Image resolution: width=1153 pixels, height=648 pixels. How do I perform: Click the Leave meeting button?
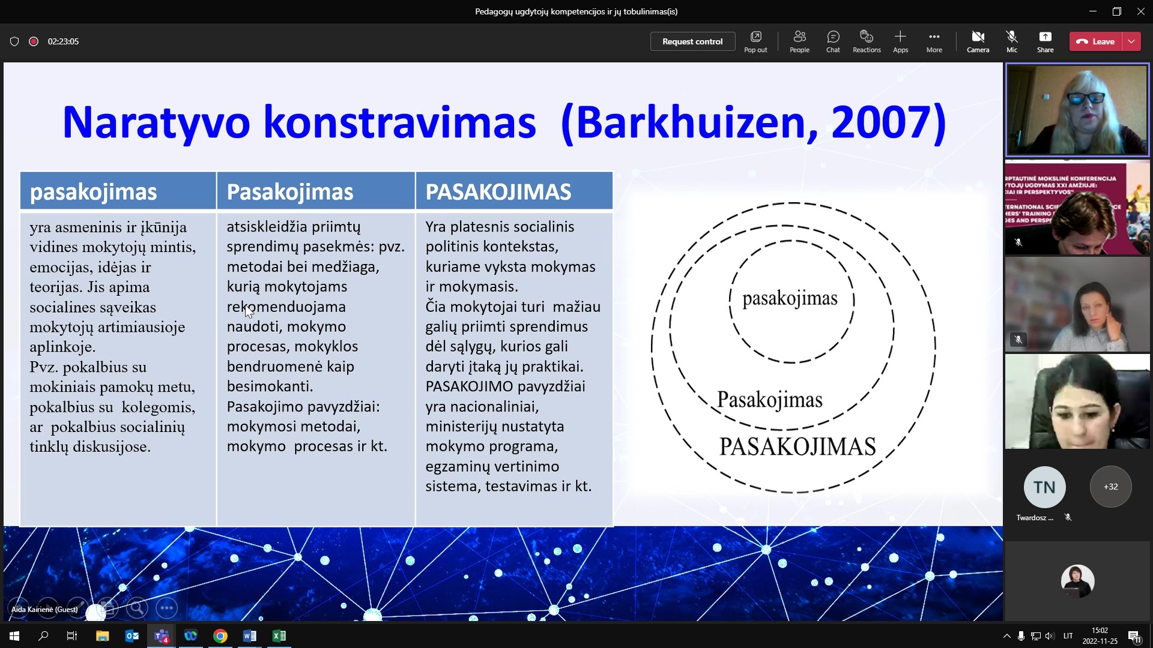[x=1096, y=41]
